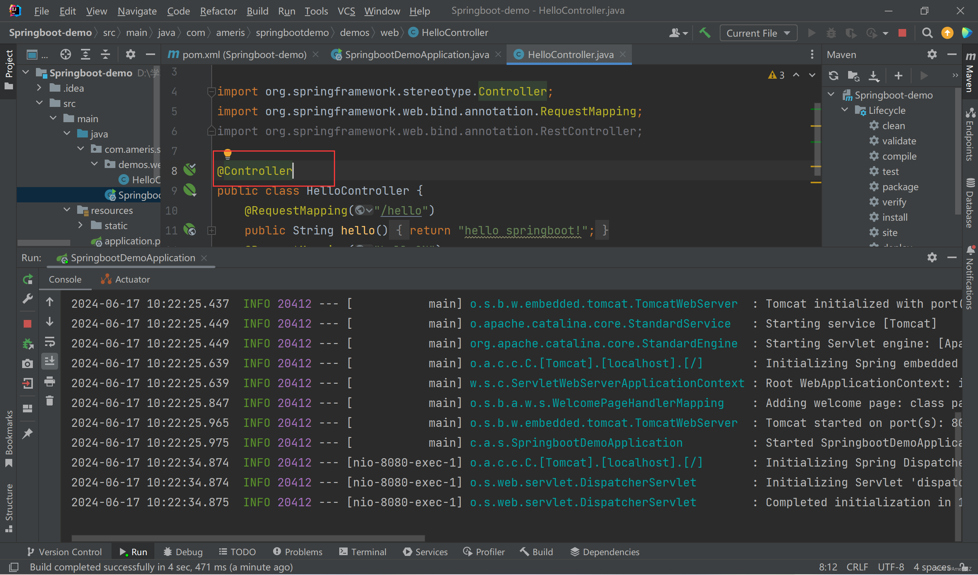Clear console output with the trash icon
Screen dimensions: 978x575
50,401
